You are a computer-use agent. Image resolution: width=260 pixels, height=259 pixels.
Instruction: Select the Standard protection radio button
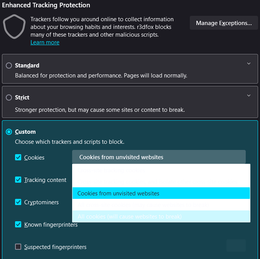pyautogui.click(x=9, y=66)
